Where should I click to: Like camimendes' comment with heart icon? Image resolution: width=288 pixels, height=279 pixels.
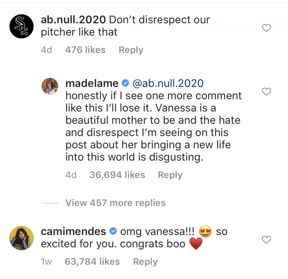[267, 240]
